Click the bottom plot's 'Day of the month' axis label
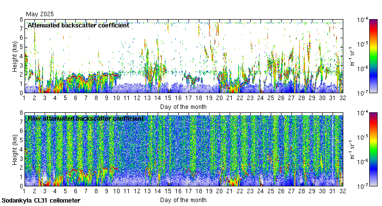Image resolution: width=382 pixels, height=206 pixels. click(183, 200)
